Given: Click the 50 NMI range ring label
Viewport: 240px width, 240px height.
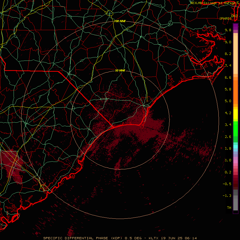Looking at the screenshot, I should click(x=120, y=70).
